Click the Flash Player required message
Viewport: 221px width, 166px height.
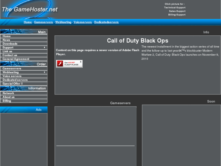98,52
